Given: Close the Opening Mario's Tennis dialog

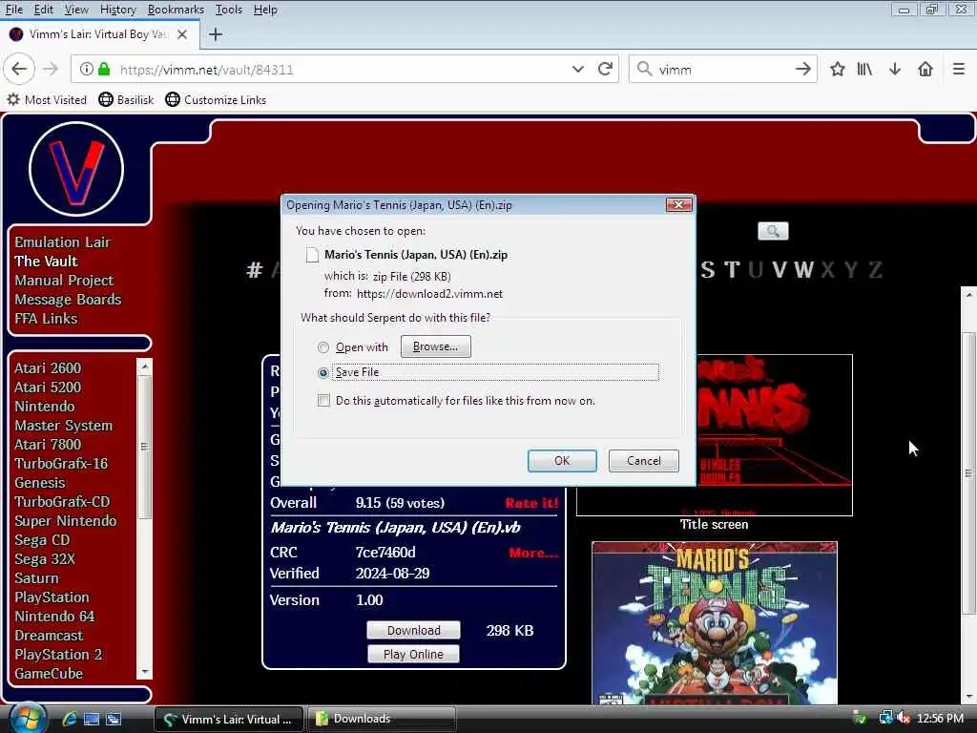Looking at the screenshot, I should point(678,204).
